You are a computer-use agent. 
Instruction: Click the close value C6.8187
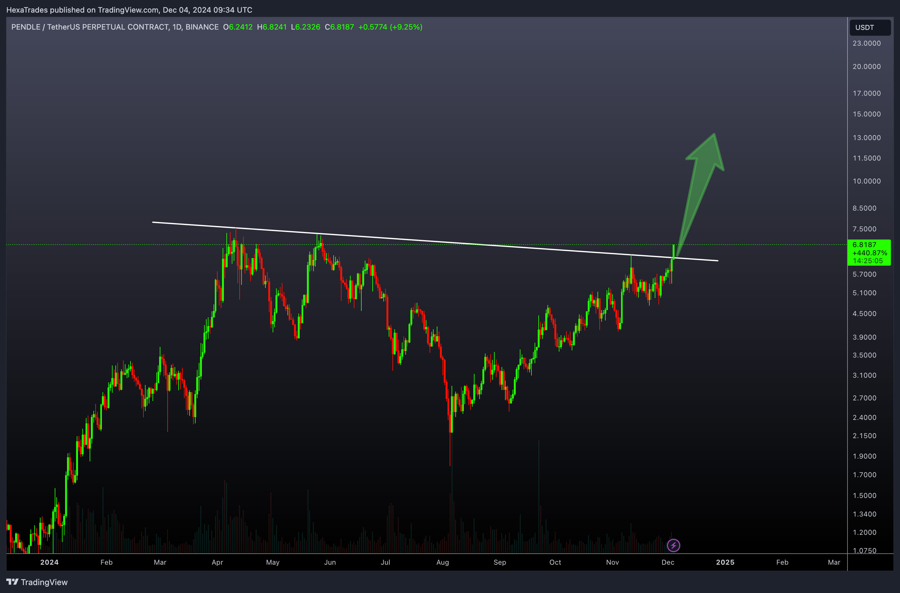pos(339,27)
